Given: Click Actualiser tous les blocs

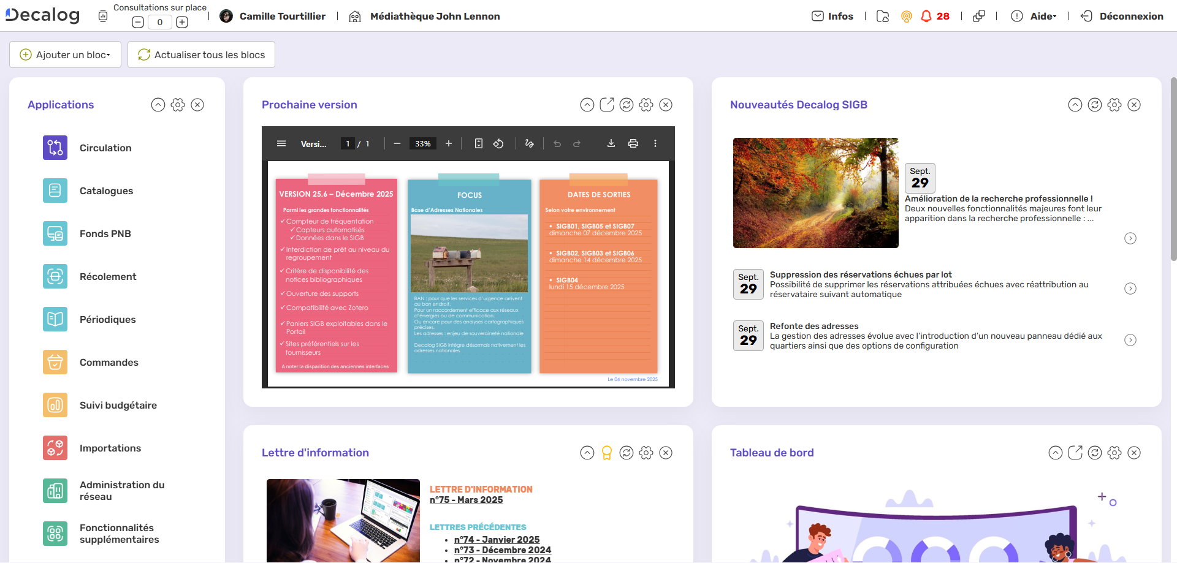Looking at the screenshot, I should (201, 55).
